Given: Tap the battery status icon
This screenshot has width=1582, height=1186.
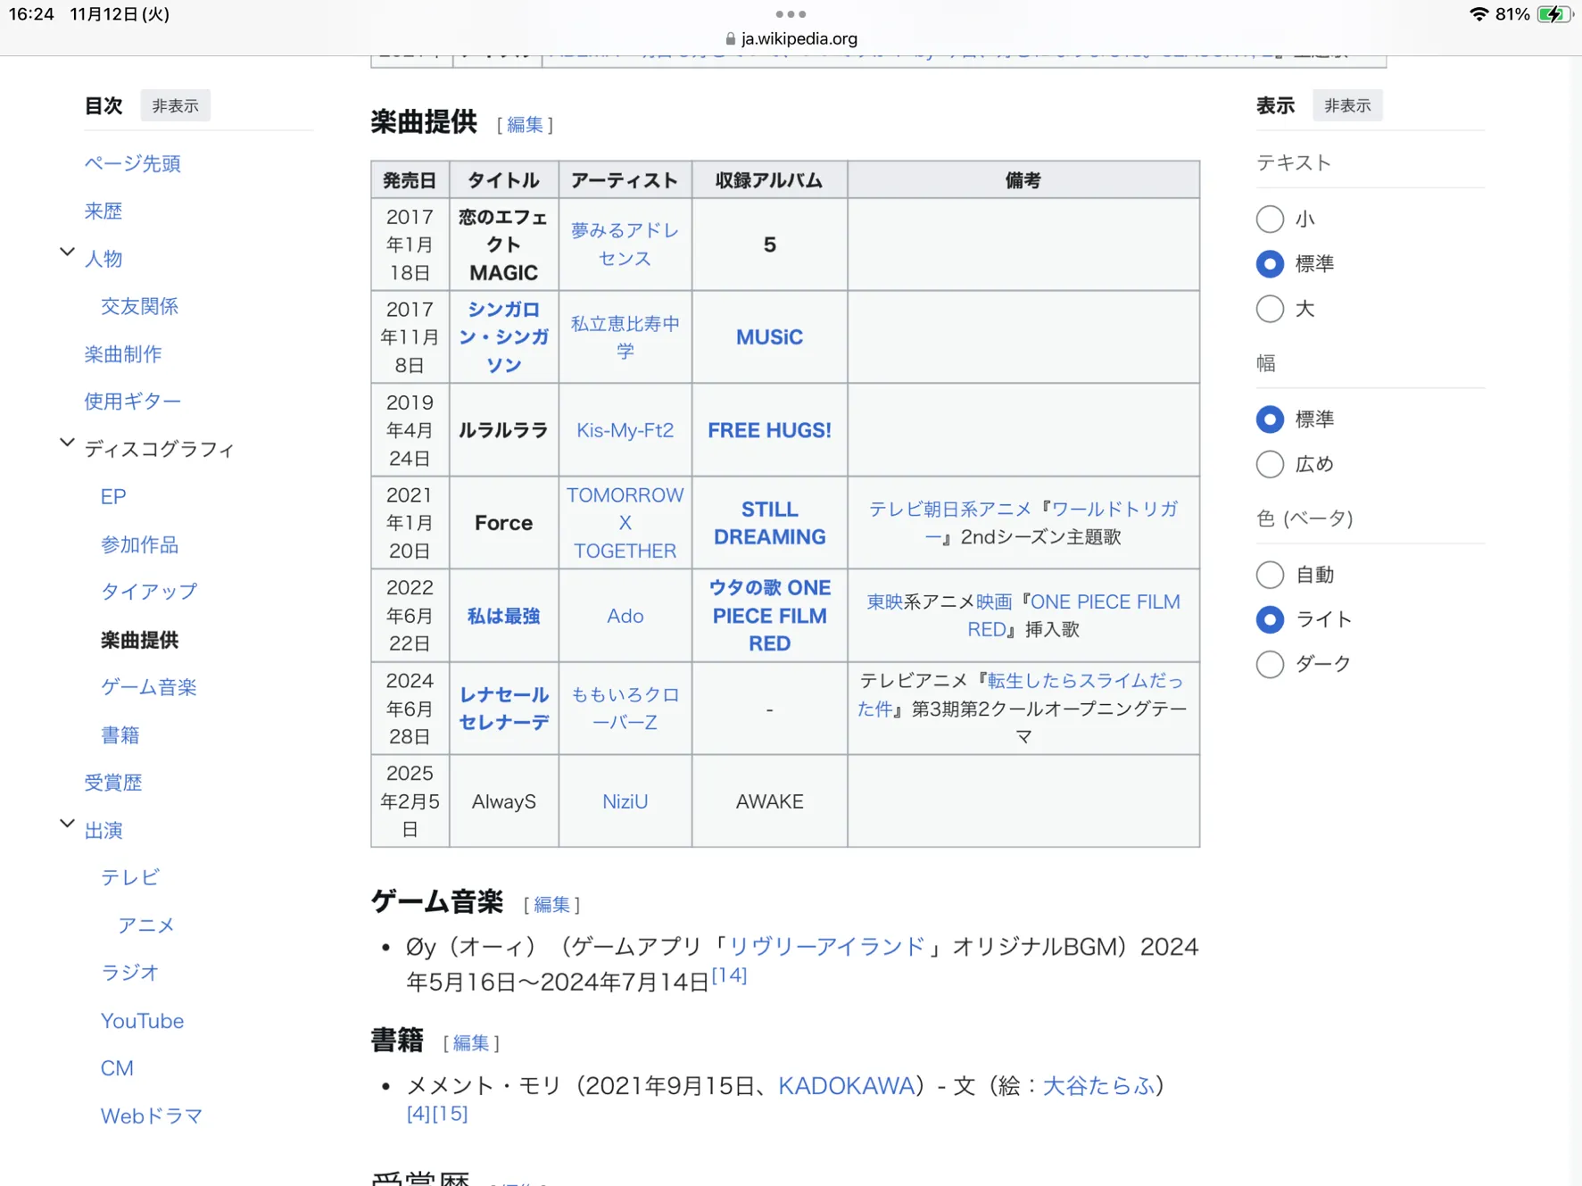Looking at the screenshot, I should (x=1554, y=14).
